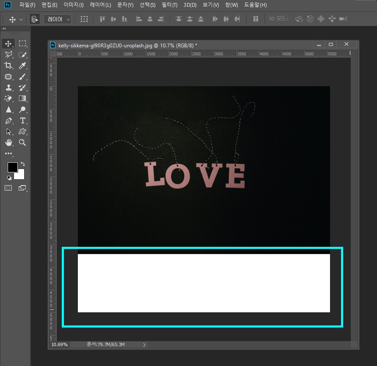The height and width of the screenshot is (366, 377).
Task: Align top edges of layers
Action: pyautogui.click(x=102, y=19)
